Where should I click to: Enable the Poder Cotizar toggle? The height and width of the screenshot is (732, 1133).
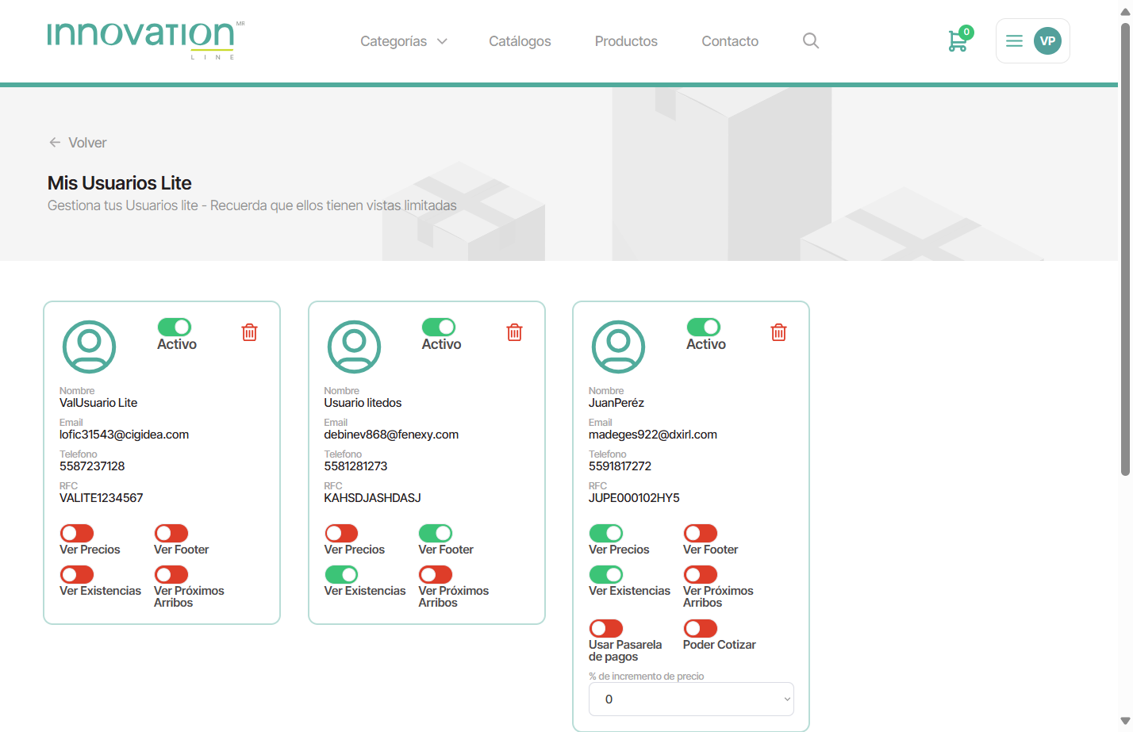click(701, 628)
